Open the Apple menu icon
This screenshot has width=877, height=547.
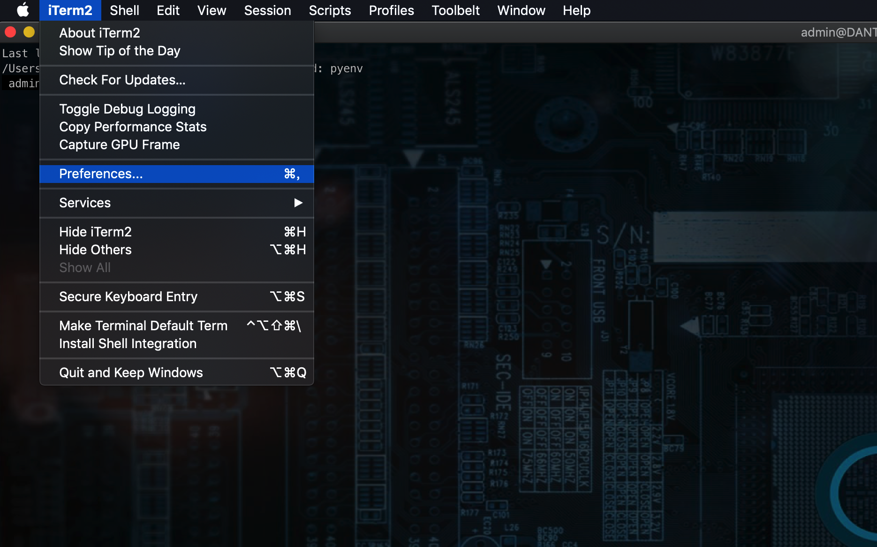click(23, 10)
